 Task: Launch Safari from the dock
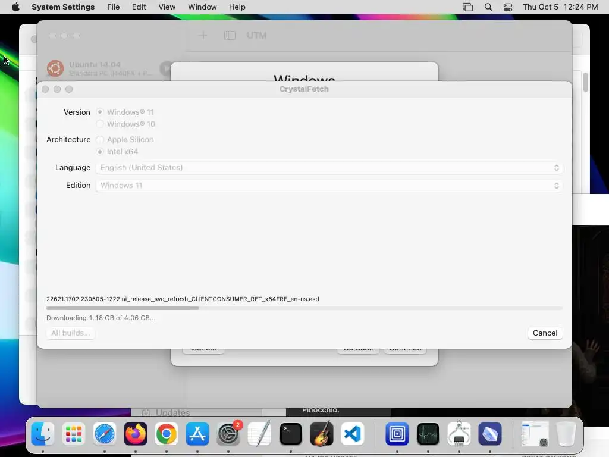coord(105,434)
